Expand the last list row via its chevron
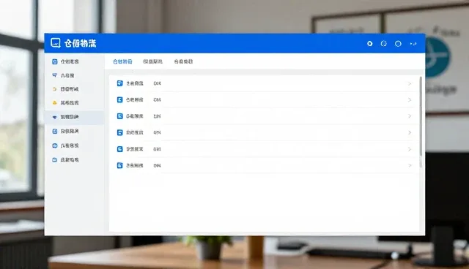Viewport: 469px width, 269px height. coord(410,165)
